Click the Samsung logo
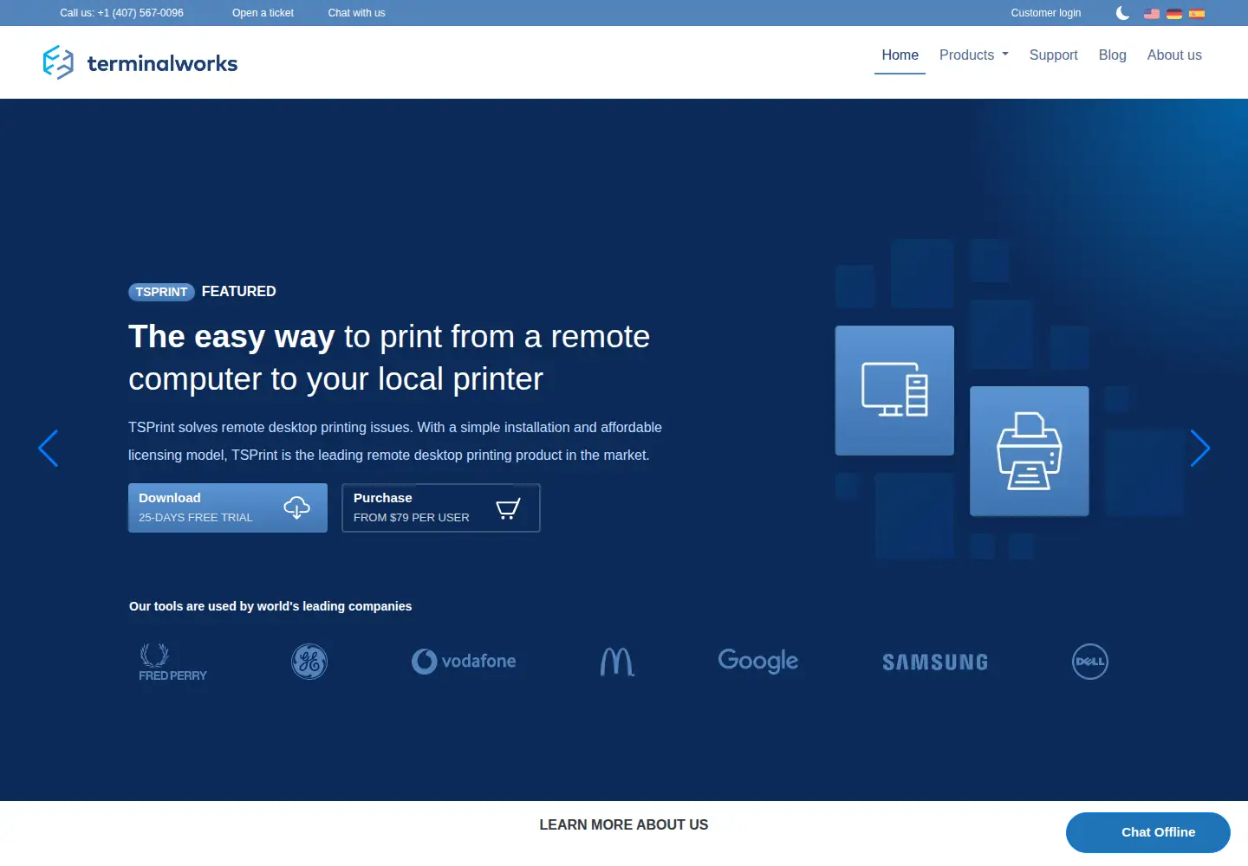 (935, 662)
